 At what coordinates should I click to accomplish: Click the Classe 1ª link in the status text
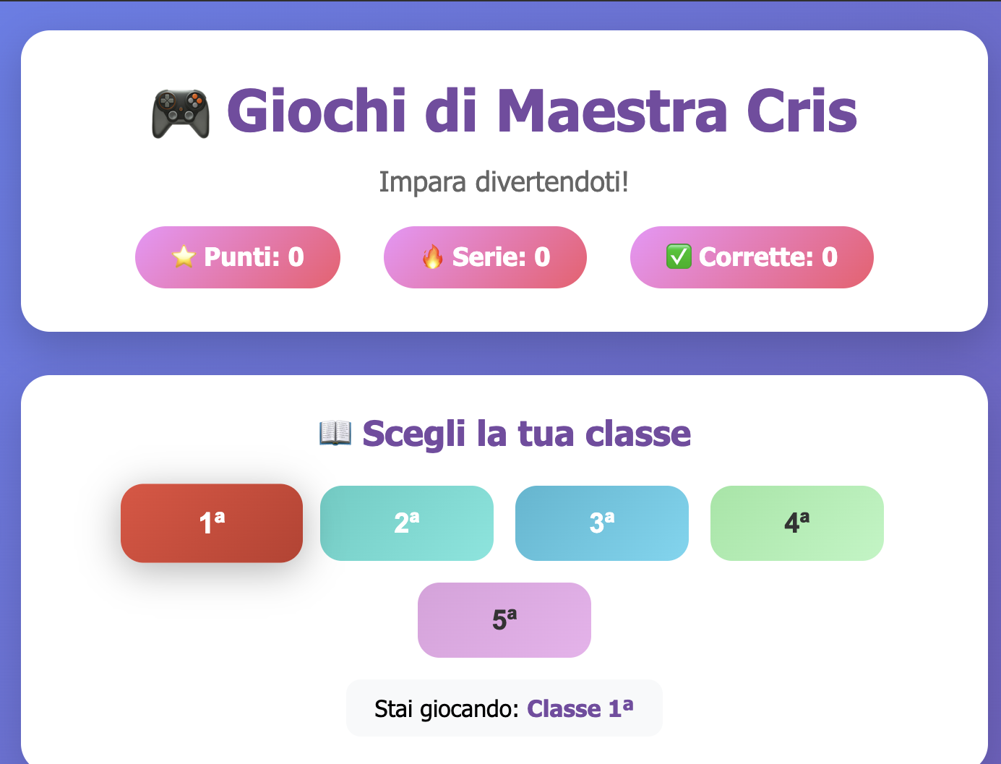(x=580, y=708)
